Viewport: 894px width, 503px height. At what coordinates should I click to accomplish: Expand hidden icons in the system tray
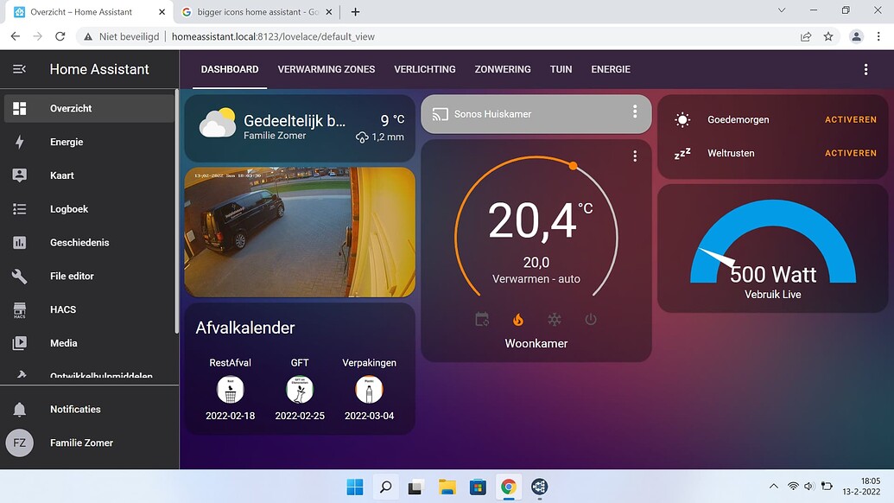click(773, 487)
